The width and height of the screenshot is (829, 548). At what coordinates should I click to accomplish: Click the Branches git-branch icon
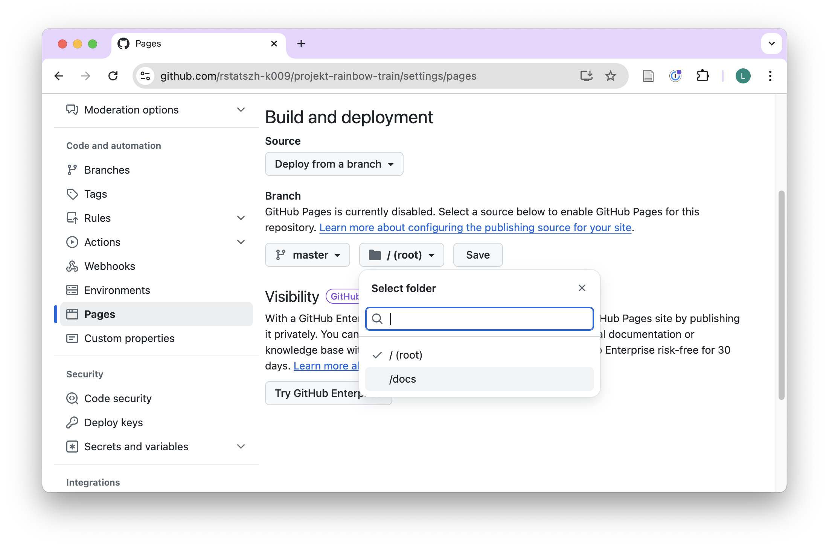(x=72, y=170)
